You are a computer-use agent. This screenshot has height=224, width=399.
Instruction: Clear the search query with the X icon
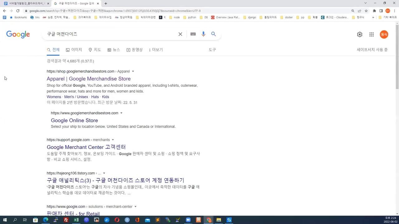point(180,34)
